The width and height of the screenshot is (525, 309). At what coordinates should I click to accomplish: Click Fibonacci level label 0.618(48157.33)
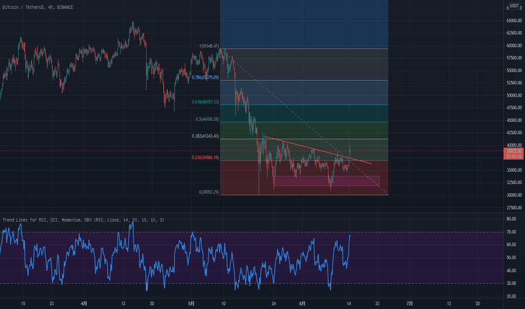[205, 102]
